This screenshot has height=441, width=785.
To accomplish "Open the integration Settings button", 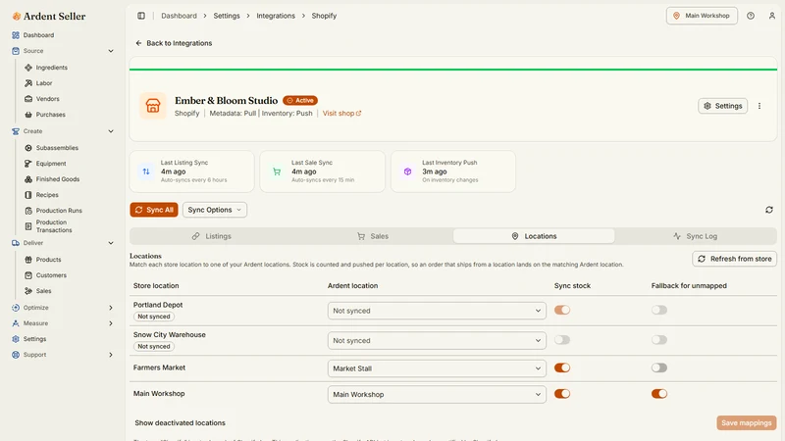I will 722,106.
